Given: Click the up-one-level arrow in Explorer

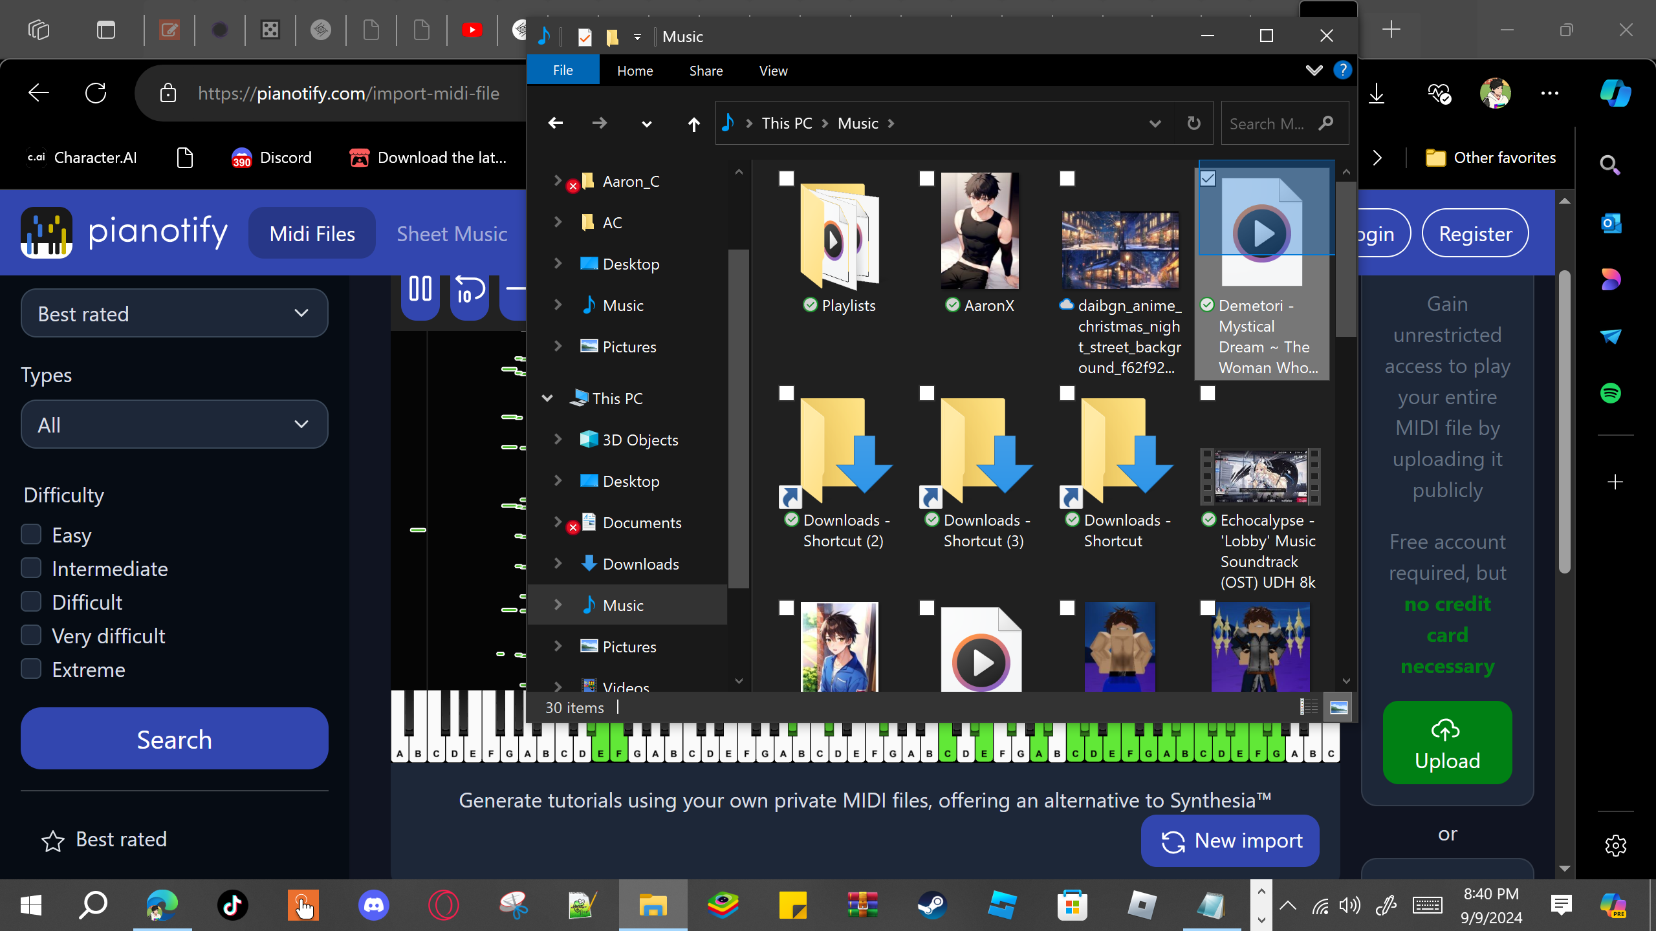Looking at the screenshot, I should tap(693, 123).
